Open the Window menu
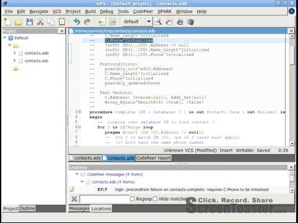The width and height of the screenshot is (298, 223). tap(184, 12)
